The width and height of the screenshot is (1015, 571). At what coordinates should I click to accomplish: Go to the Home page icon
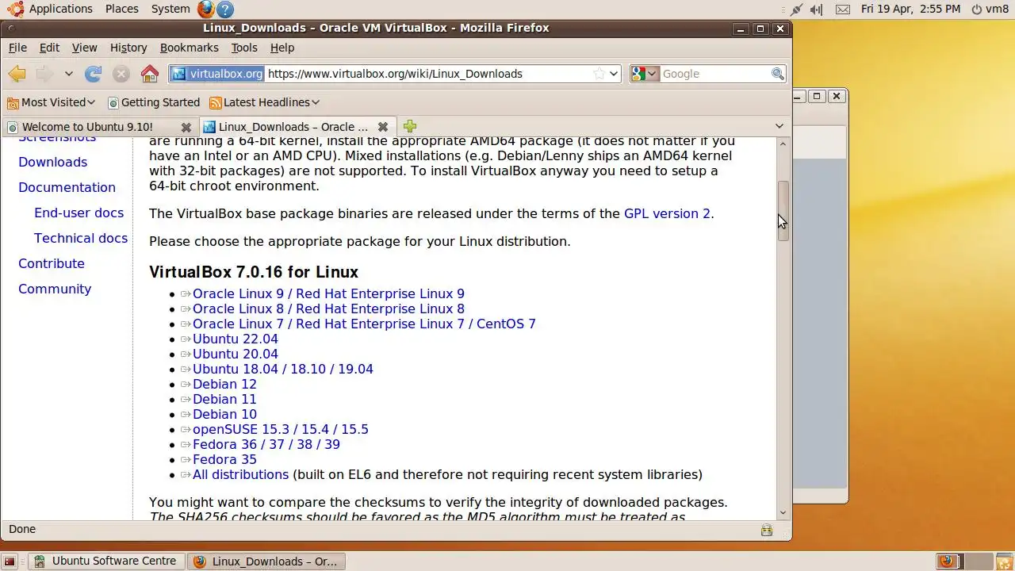pos(149,74)
